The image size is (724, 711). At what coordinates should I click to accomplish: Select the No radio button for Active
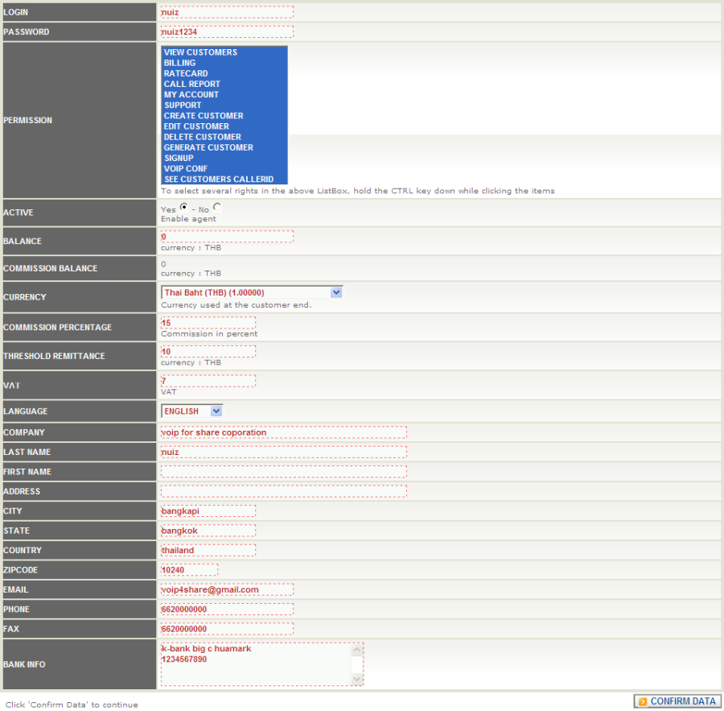coord(217,207)
